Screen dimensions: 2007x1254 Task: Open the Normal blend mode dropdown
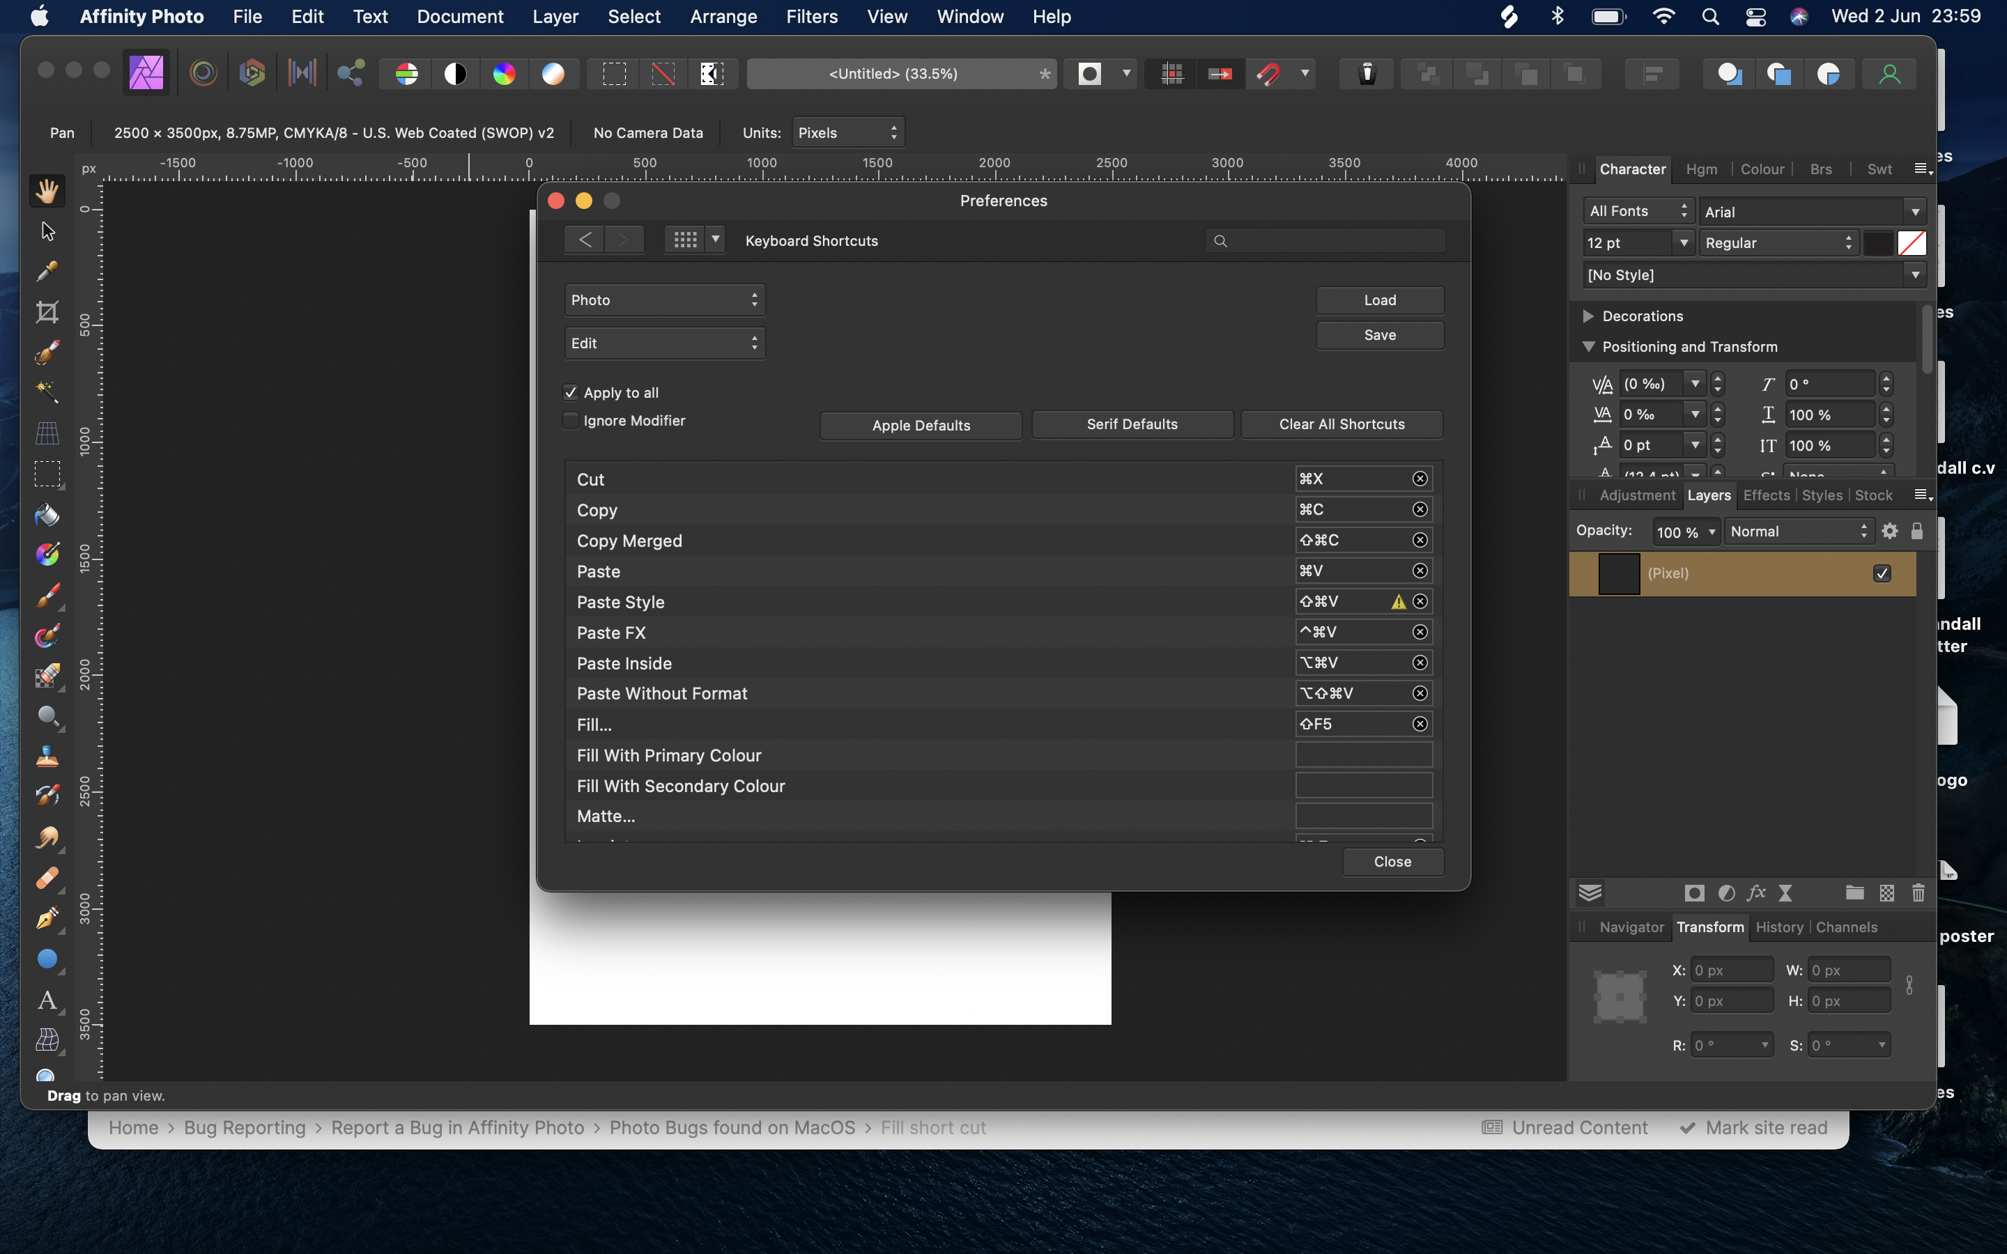click(x=1798, y=532)
